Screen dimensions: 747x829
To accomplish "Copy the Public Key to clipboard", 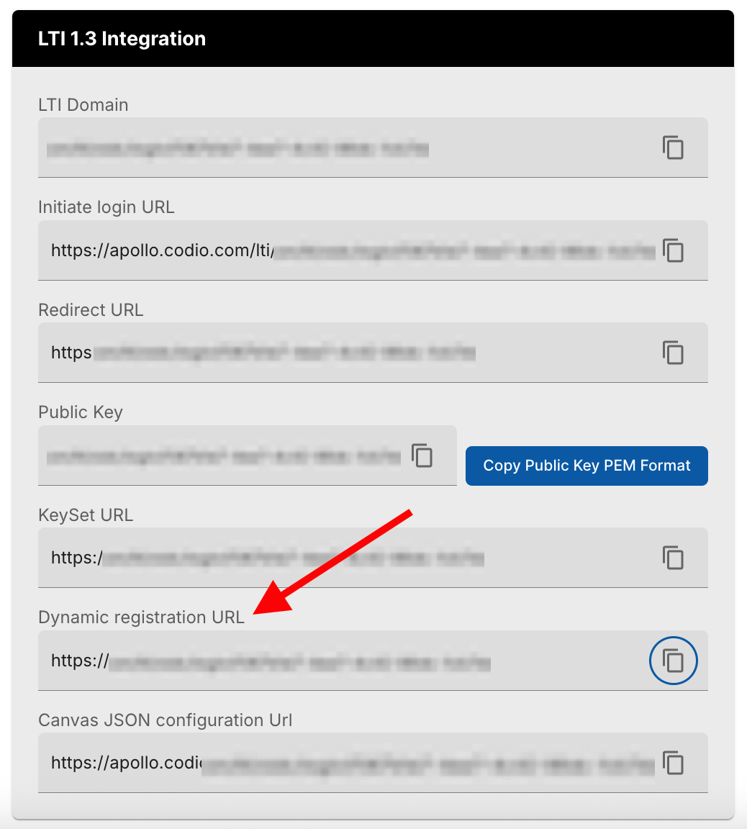I will [x=422, y=456].
